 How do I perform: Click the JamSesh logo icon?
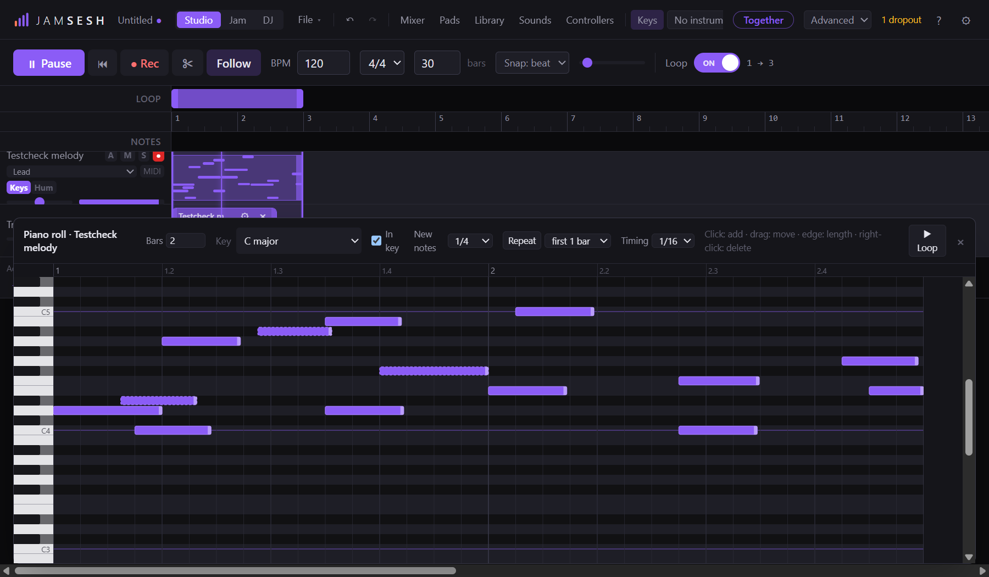(x=21, y=20)
